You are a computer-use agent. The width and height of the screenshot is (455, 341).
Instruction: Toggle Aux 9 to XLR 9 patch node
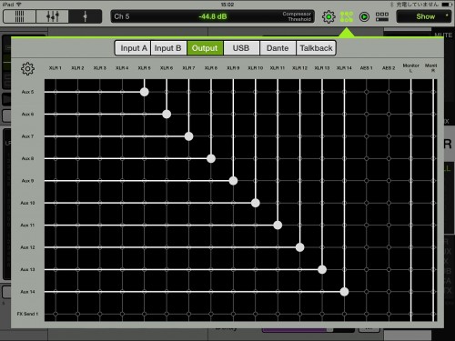tap(233, 181)
